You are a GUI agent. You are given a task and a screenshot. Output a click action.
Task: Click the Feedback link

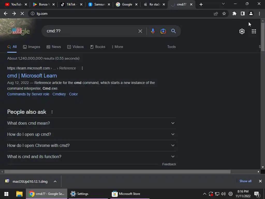click(169, 164)
